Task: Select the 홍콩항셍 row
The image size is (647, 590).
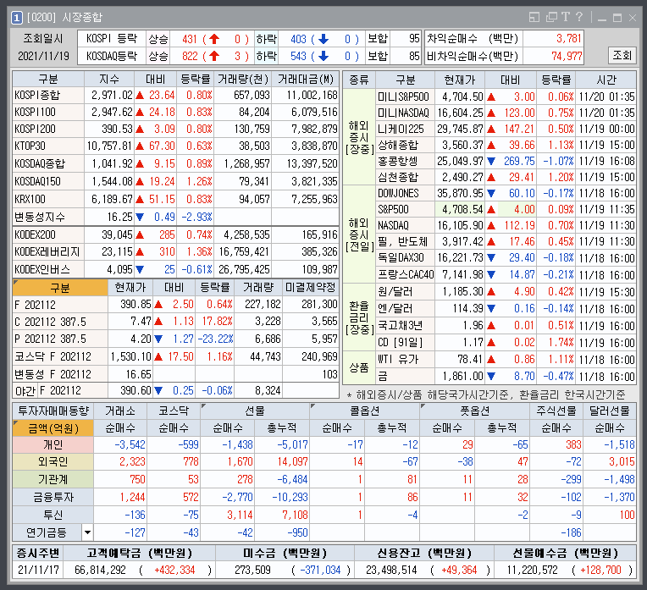Action: (x=506, y=161)
